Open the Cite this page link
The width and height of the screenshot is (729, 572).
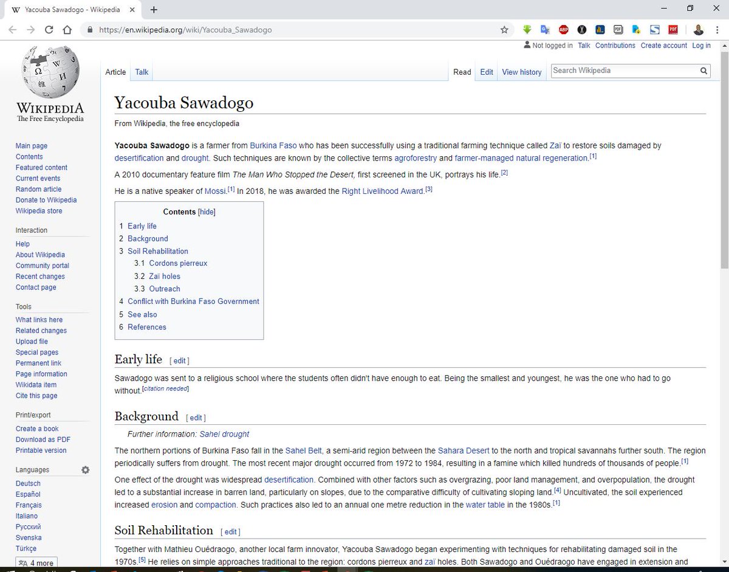coord(36,396)
